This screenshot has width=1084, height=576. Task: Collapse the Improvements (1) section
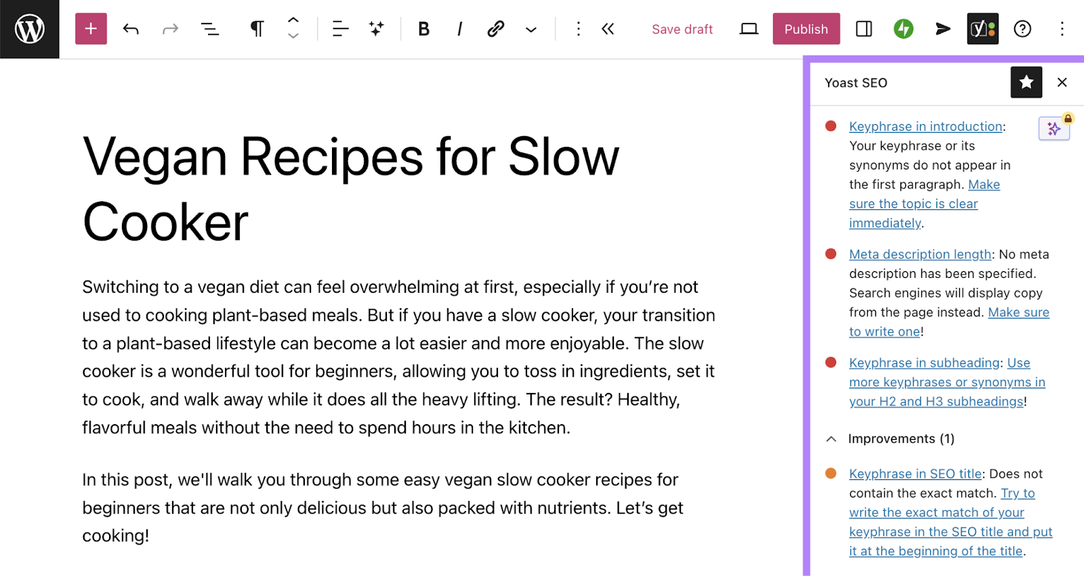831,439
